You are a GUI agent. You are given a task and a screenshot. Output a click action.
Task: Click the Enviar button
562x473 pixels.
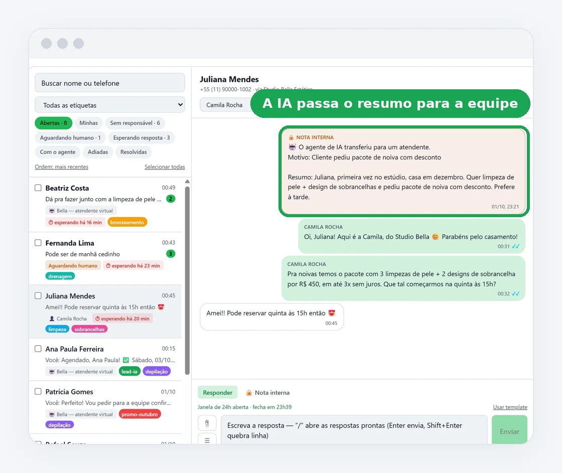click(509, 430)
